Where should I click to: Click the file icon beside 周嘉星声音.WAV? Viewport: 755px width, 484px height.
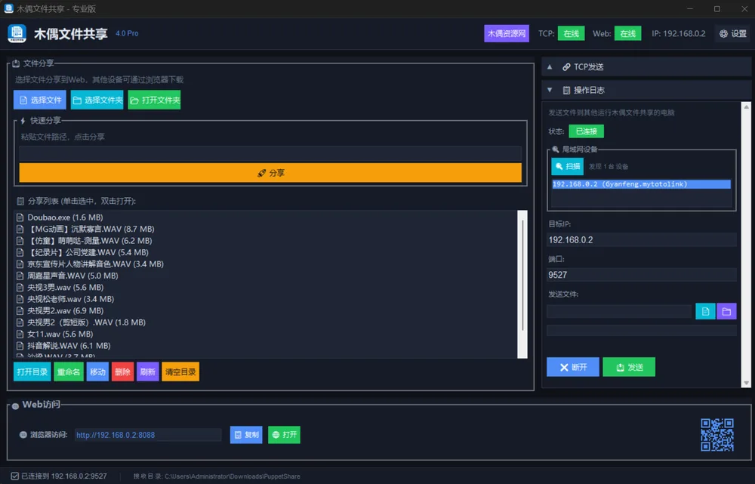pos(20,276)
